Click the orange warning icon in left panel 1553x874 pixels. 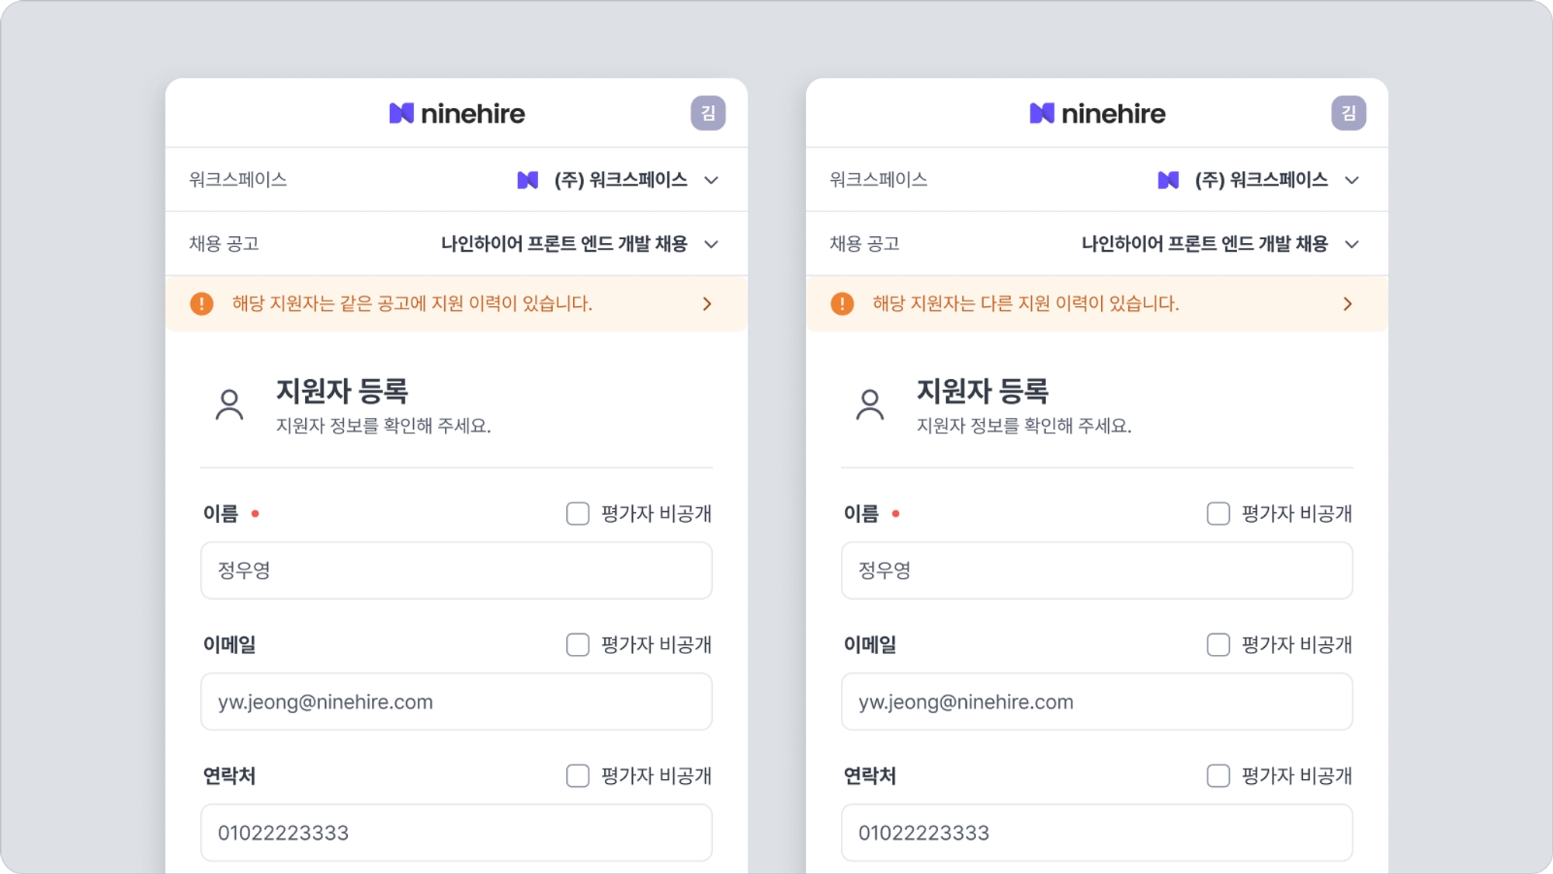(x=202, y=304)
